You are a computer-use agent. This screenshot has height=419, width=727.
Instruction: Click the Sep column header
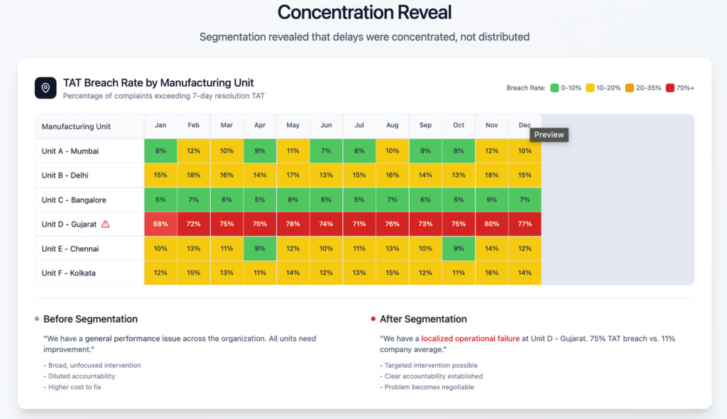tap(425, 126)
